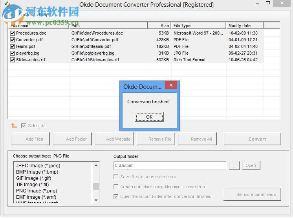Screen dimensions: 293x218
Task: Open Set more parameters
Action: coord(252,194)
